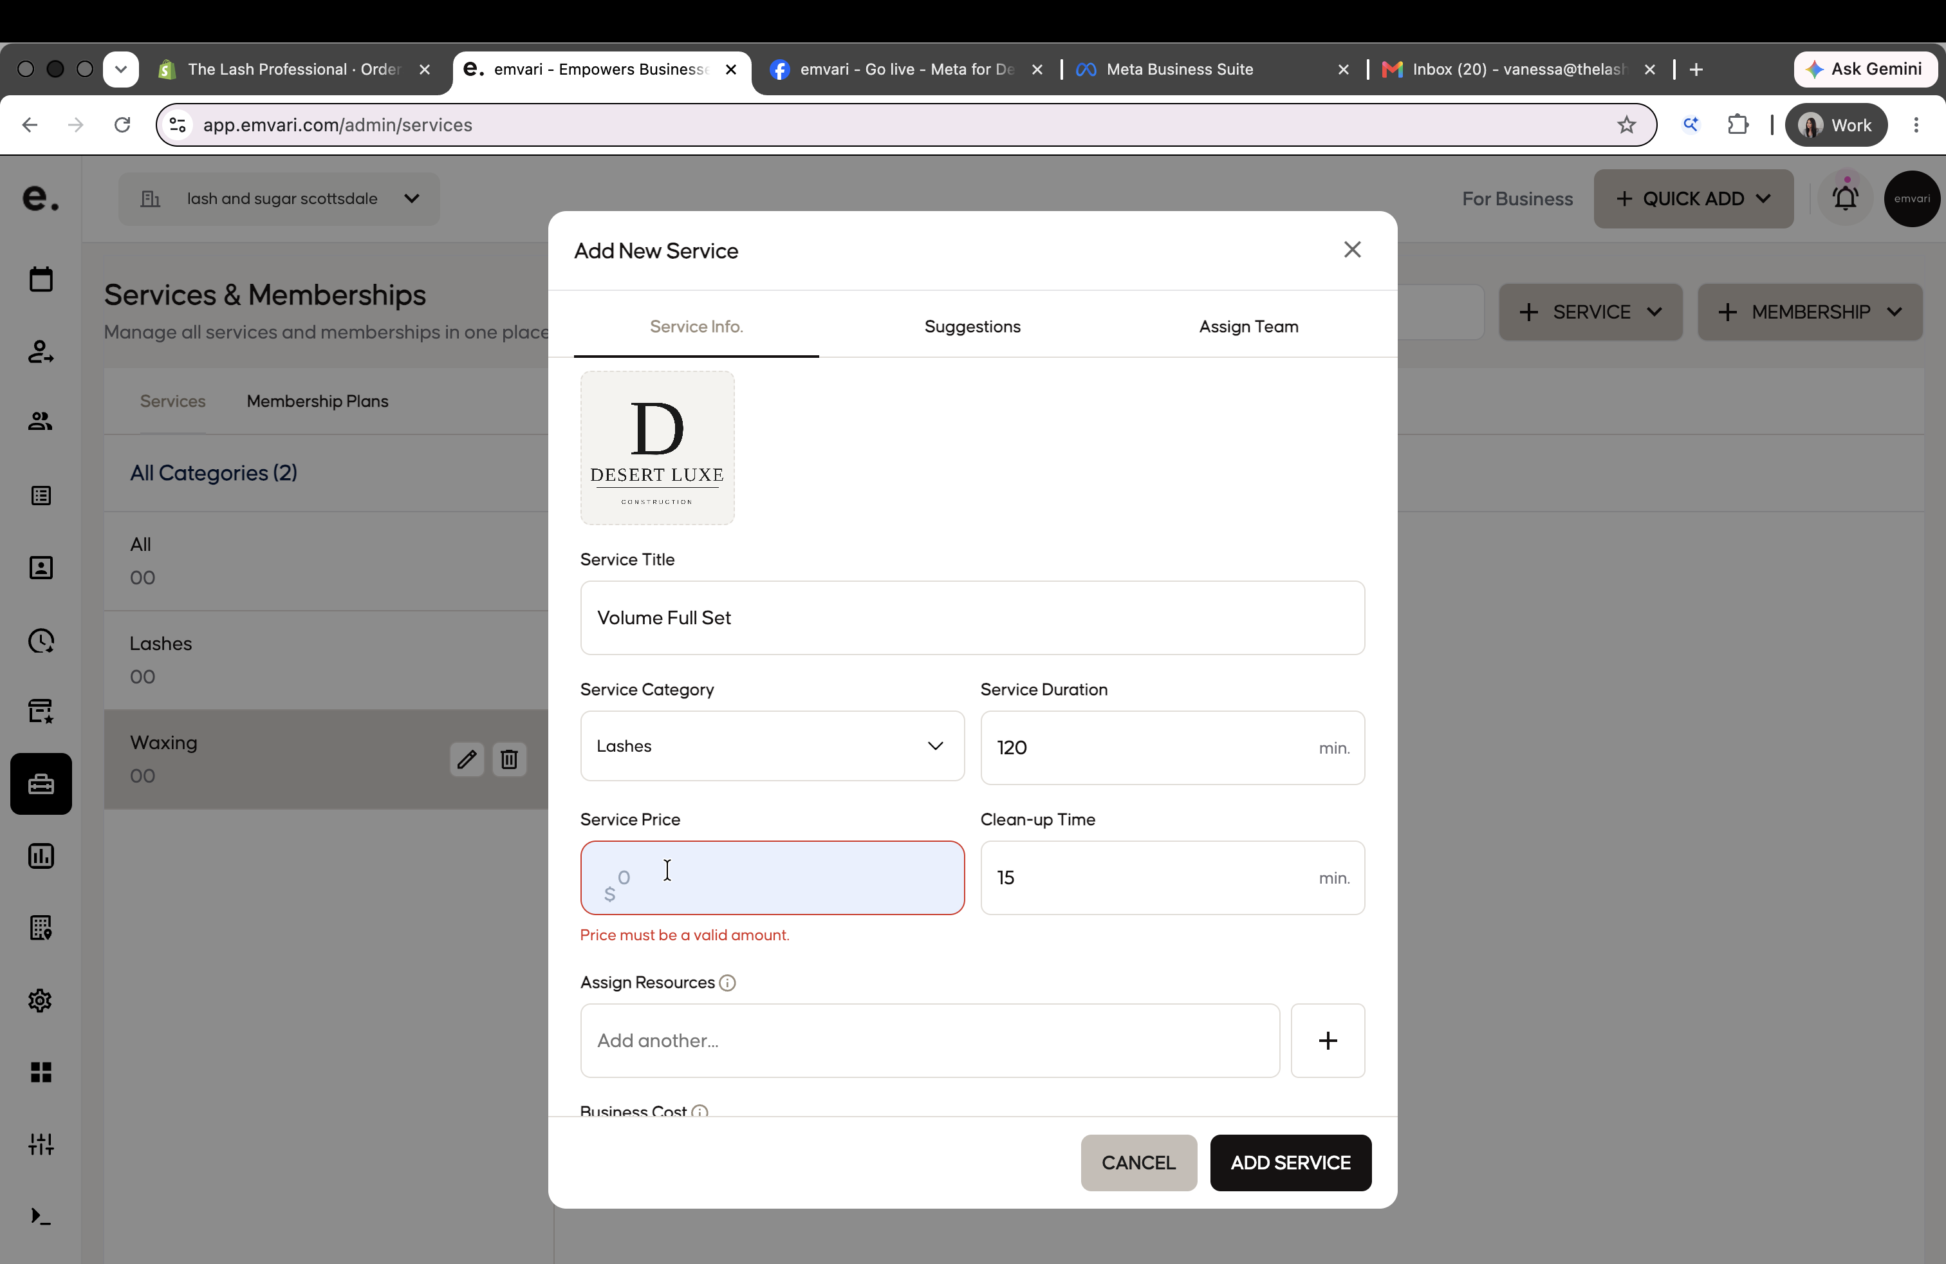1946x1264 pixels.
Task: Open the browser extensions puzzle icon
Action: (1737, 125)
